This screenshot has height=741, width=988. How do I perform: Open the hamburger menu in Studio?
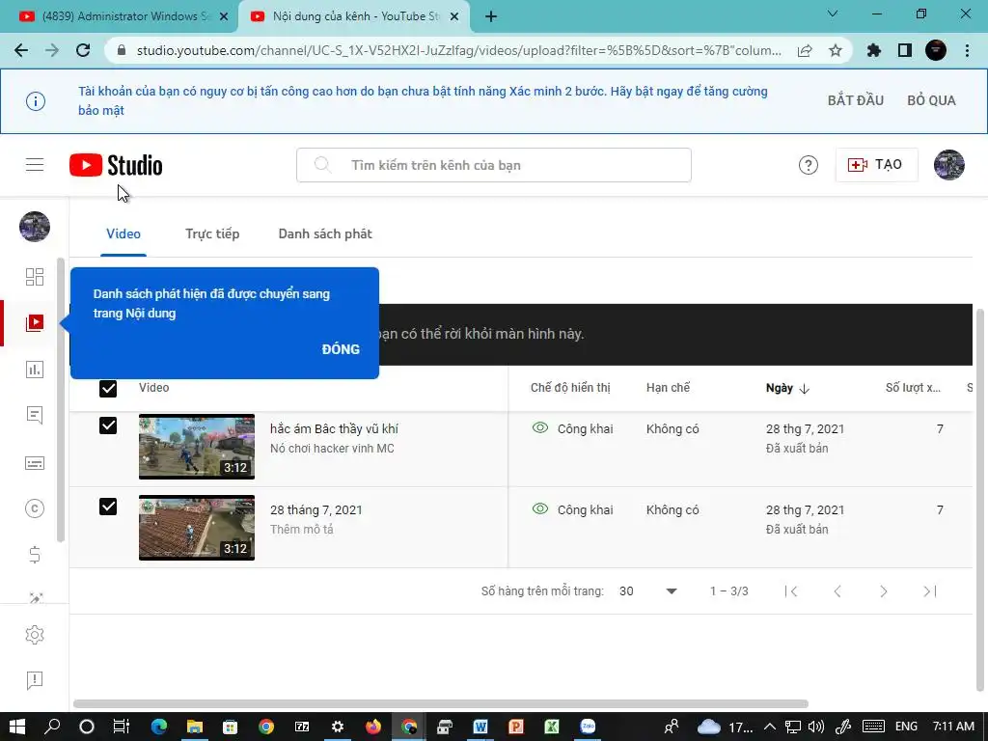(35, 165)
